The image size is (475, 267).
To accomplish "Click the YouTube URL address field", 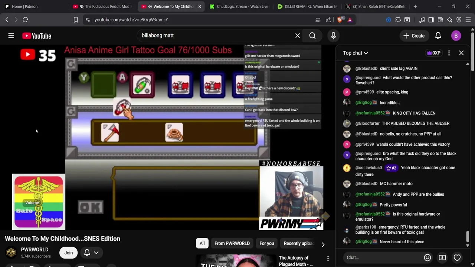I will [x=200, y=20].
